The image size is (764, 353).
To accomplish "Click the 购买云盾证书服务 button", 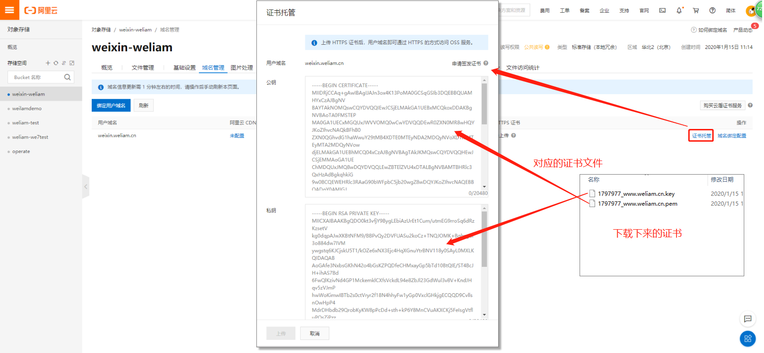I will (x=723, y=105).
